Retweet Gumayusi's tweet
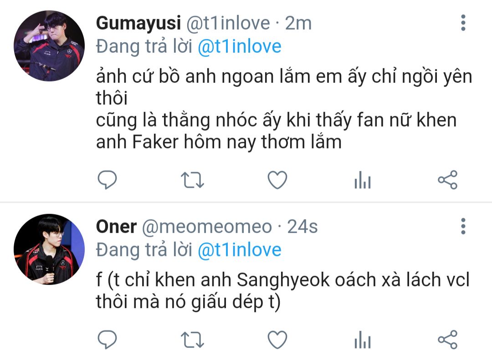 click(x=192, y=180)
